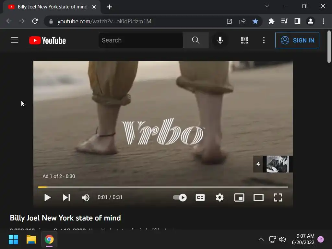Open the YouTube guide hamburger menu
The width and height of the screenshot is (332, 249).
pos(15,40)
